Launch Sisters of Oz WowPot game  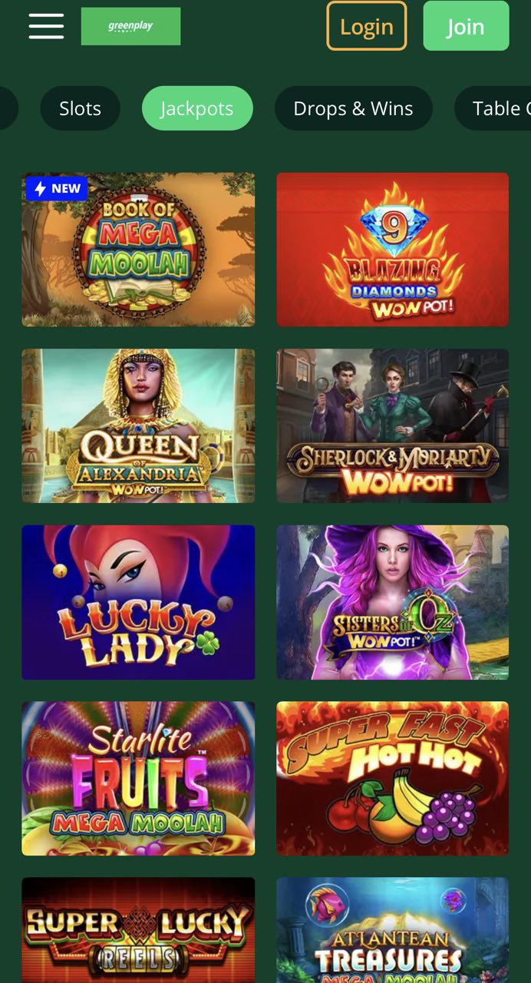tap(393, 602)
